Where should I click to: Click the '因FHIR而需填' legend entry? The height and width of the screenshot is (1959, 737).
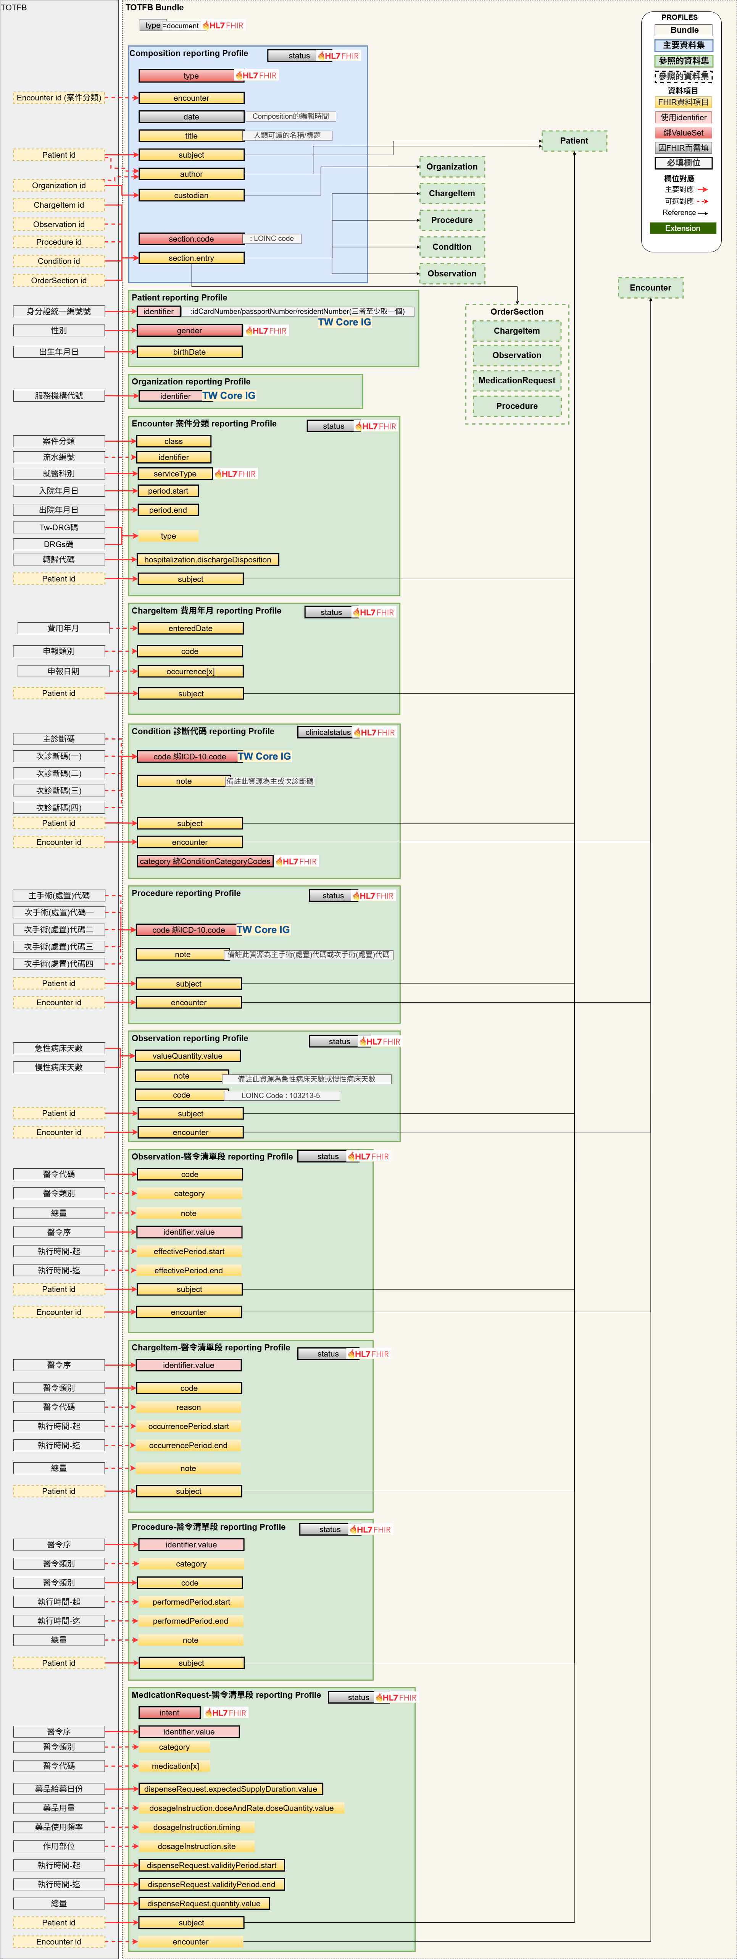(x=684, y=147)
